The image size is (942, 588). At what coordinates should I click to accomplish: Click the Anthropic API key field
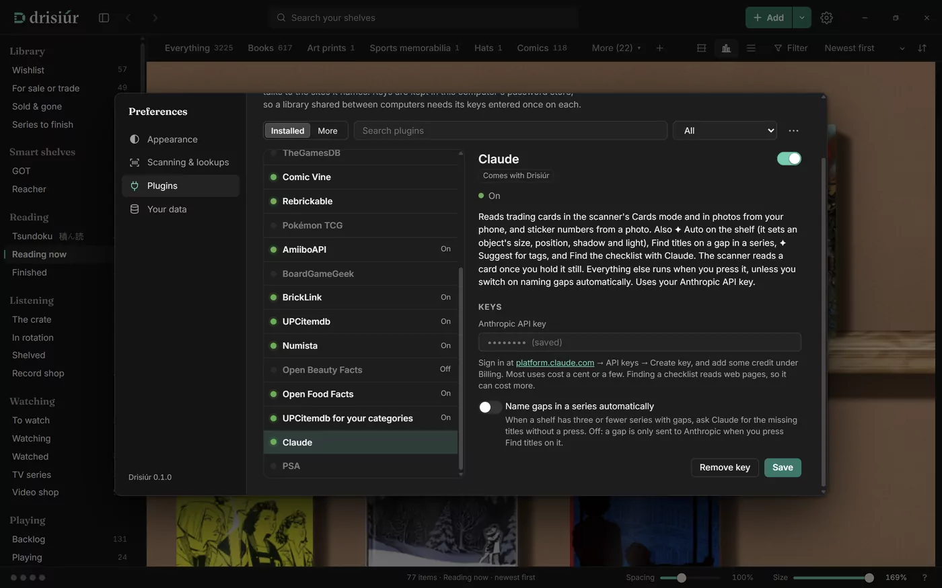coord(639,342)
